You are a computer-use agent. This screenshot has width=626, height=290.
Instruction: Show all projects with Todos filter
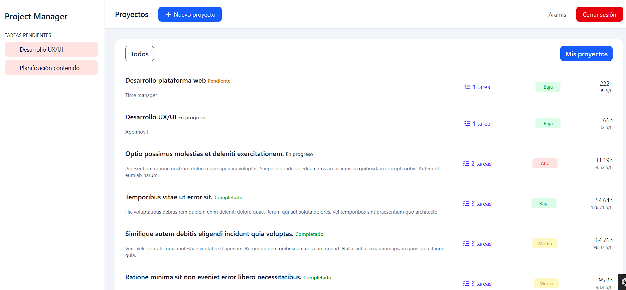139,54
